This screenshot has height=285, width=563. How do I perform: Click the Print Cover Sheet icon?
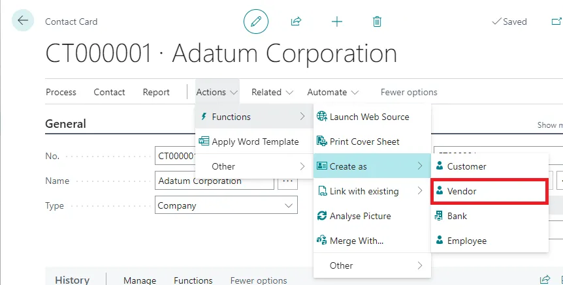pos(322,141)
